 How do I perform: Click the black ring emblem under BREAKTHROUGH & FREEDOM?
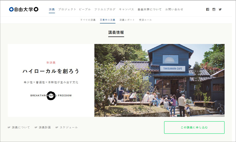coord(51,96)
